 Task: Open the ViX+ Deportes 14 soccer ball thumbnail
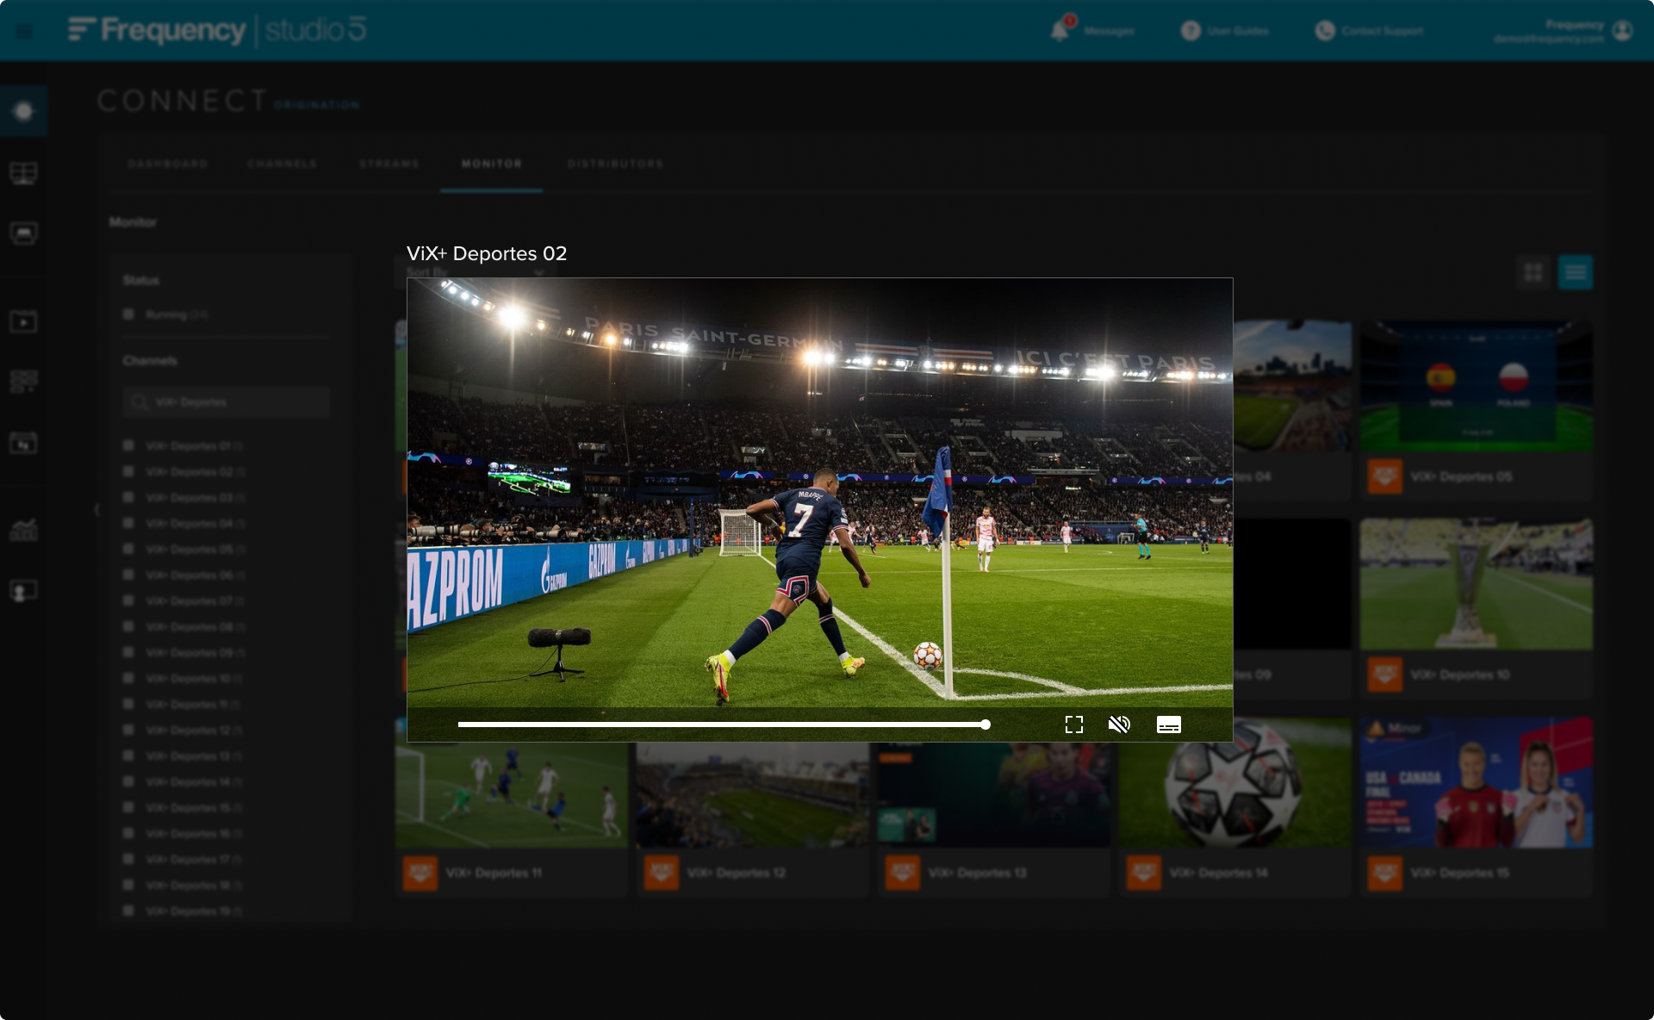coord(1235,794)
